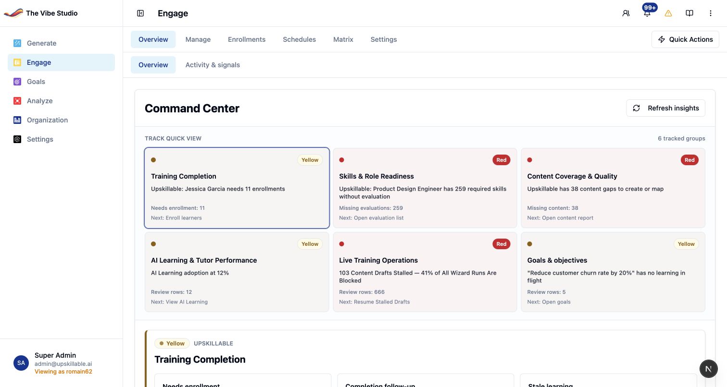Viewport: 727px width, 387px height.
Task: Click the round N badge at bottom right
Action: 708,369
